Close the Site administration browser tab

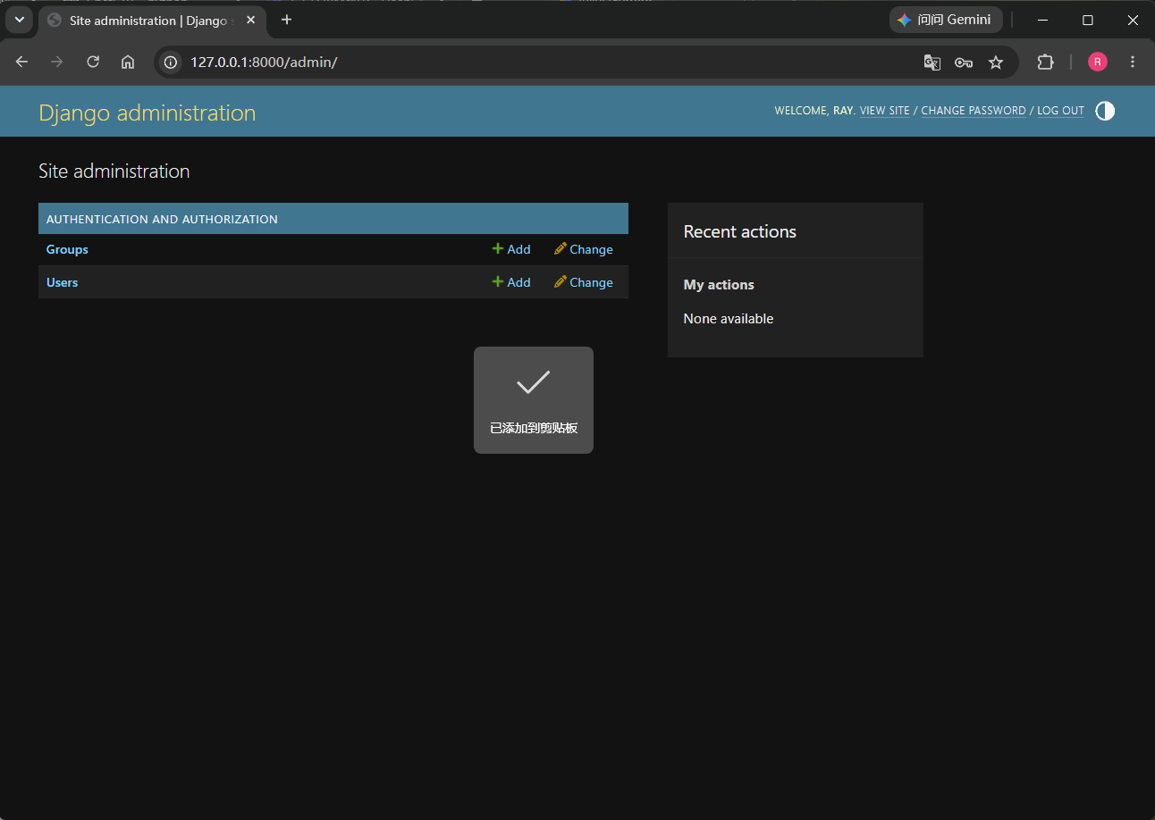(250, 20)
